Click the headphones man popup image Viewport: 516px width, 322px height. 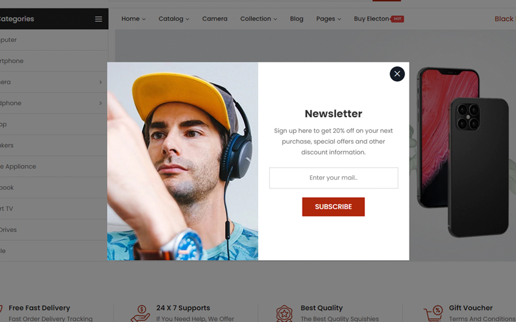coord(183,161)
